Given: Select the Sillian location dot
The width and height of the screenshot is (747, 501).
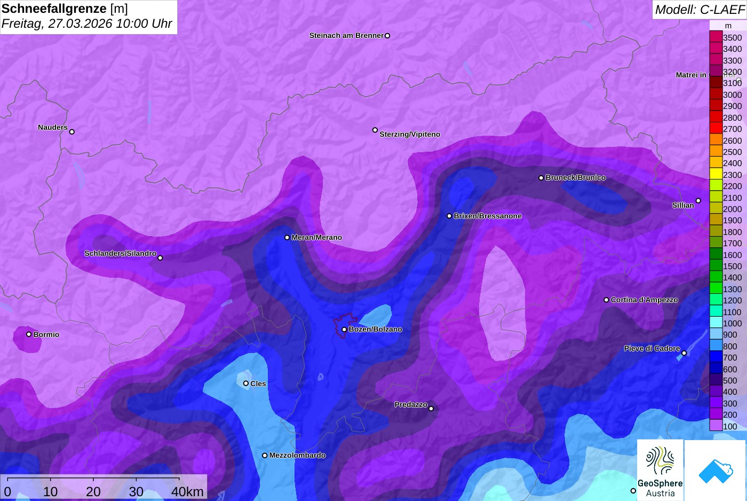Looking at the screenshot, I should pyautogui.click(x=698, y=201).
